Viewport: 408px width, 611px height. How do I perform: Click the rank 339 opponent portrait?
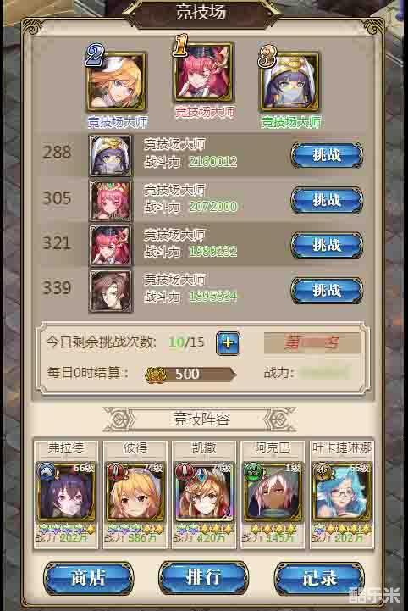coord(111,291)
